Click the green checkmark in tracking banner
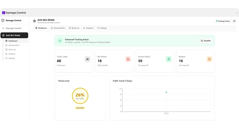The height and width of the screenshot is (134, 239). tap(60, 41)
